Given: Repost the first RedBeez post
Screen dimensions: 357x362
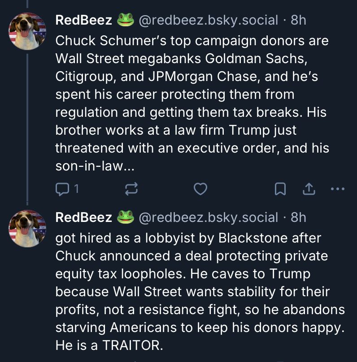Looking at the screenshot, I should pos(131,190).
